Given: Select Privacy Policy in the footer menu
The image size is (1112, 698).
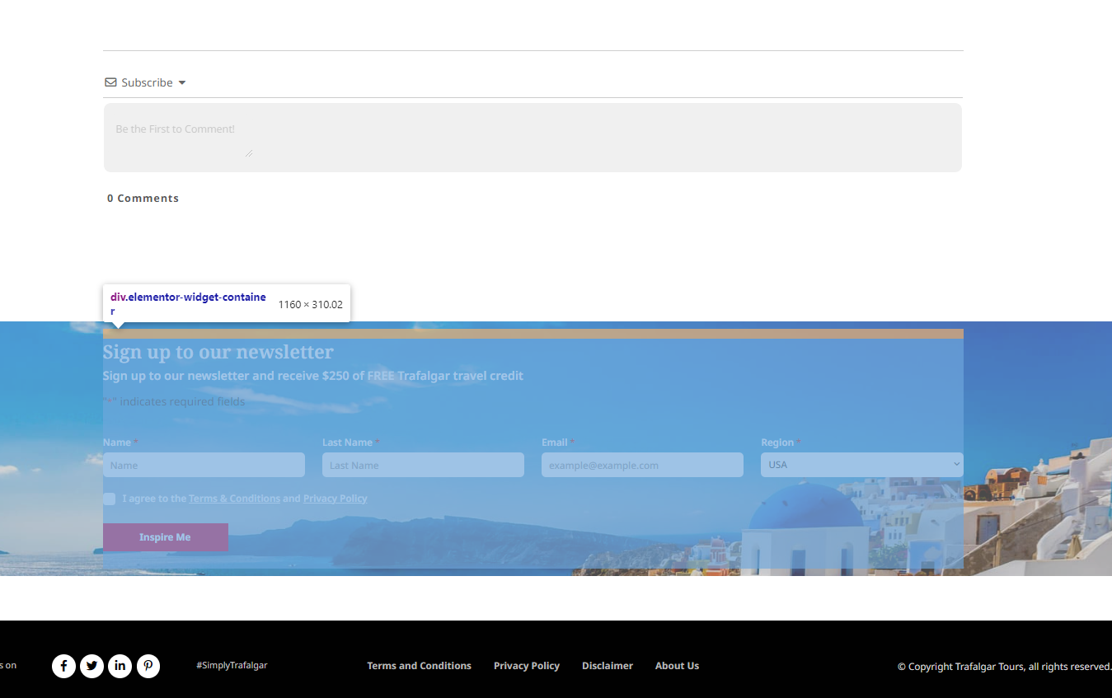Looking at the screenshot, I should click(x=526, y=665).
